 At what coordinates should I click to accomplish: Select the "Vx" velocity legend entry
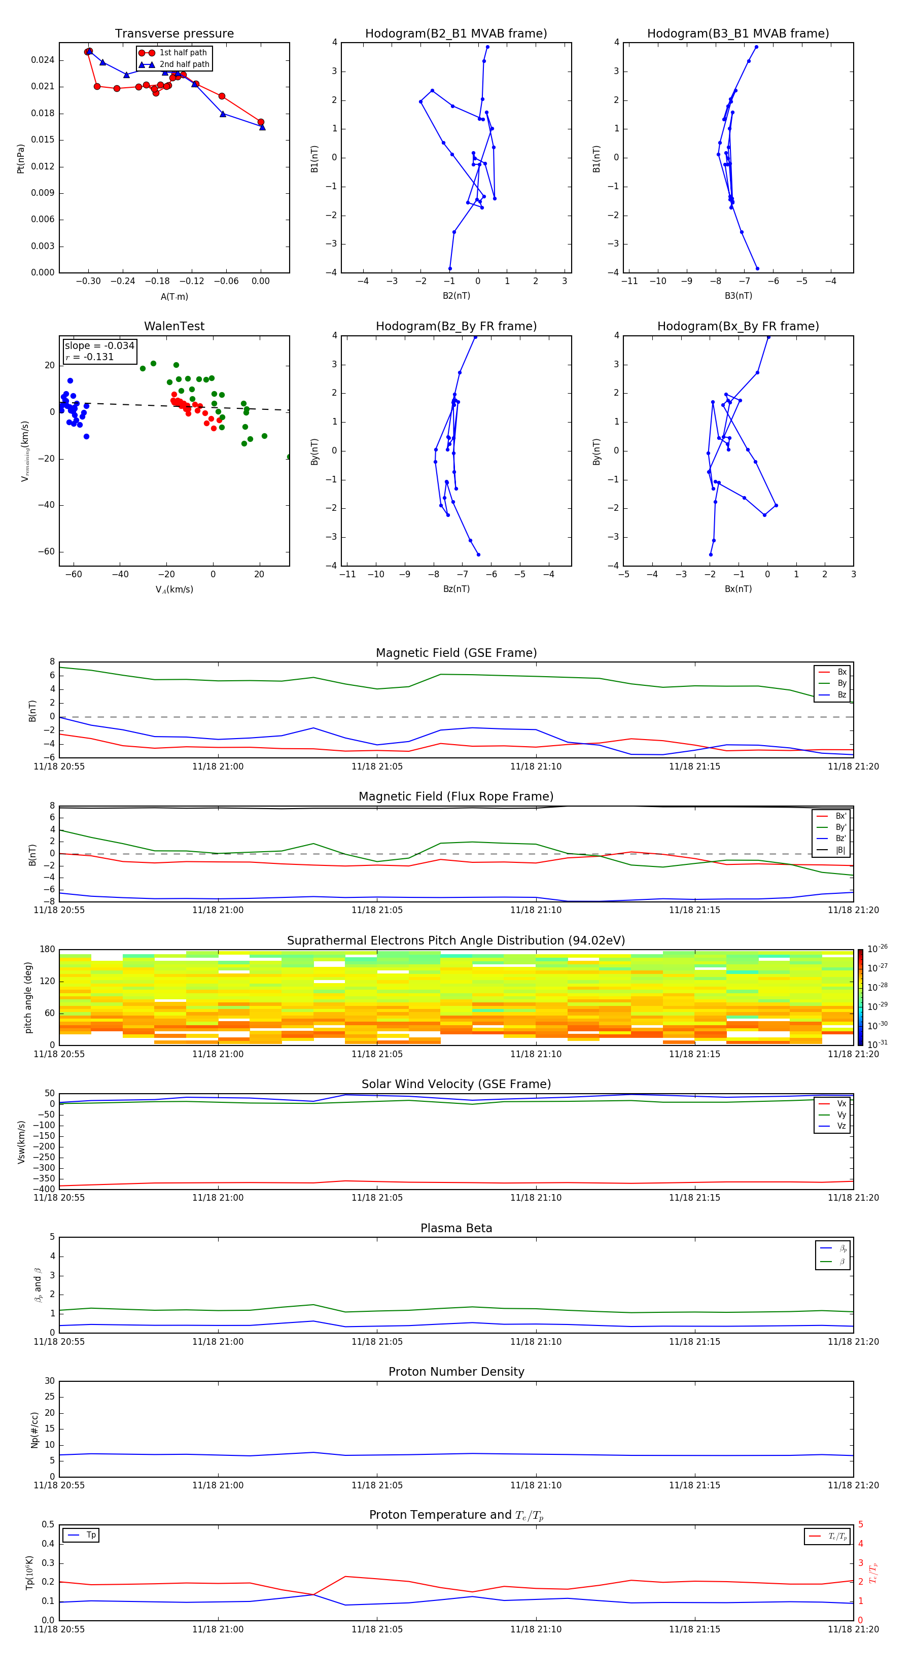(x=832, y=1103)
